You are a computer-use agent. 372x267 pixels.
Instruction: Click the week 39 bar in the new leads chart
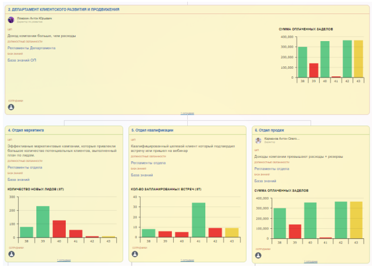pyautogui.click(x=43, y=221)
